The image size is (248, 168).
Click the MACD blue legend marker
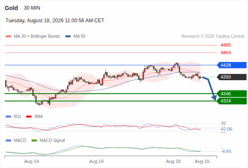coord(8,141)
